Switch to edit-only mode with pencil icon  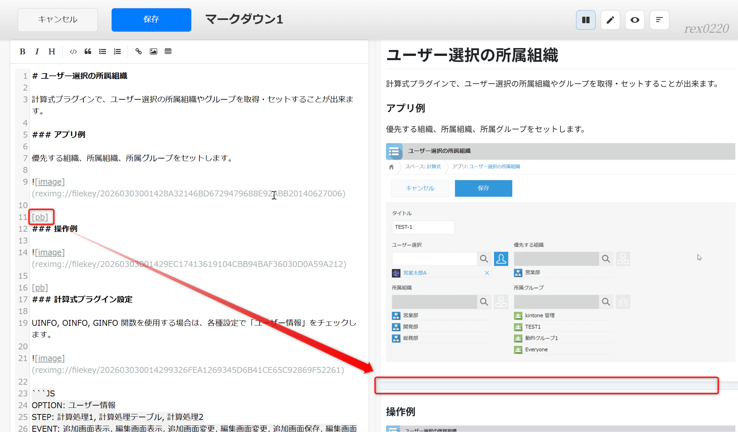coord(610,20)
